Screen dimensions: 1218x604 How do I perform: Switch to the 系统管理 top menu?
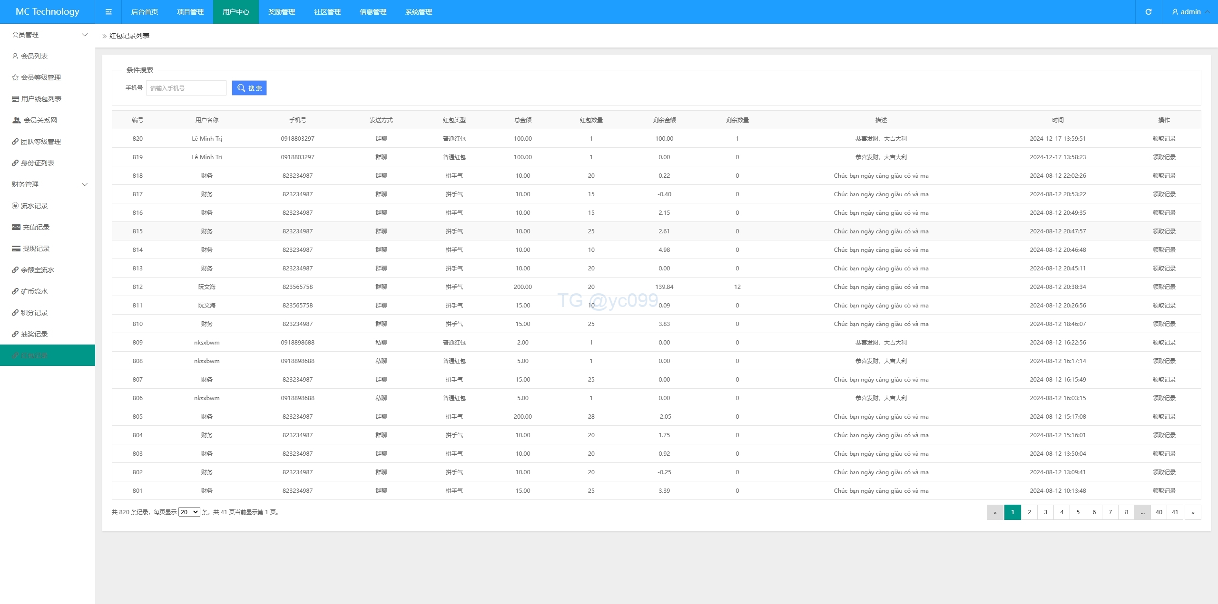pyautogui.click(x=419, y=12)
